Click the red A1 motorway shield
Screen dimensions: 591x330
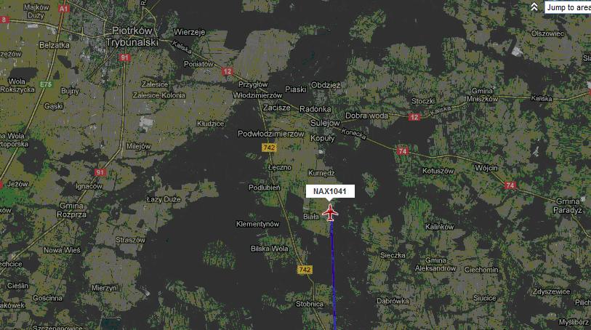(64, 8)
